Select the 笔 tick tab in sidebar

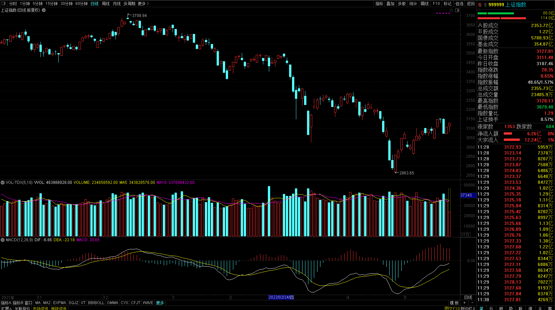click(481, 308)
